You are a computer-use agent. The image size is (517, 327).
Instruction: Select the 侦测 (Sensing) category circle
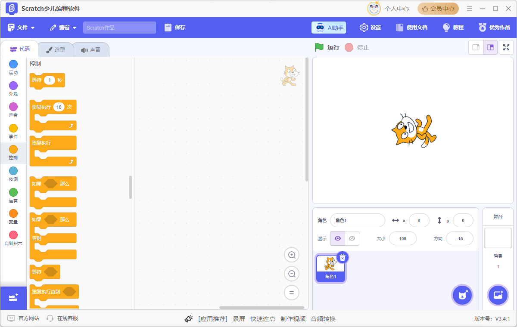pyautogui.click(x=13, y=171)
